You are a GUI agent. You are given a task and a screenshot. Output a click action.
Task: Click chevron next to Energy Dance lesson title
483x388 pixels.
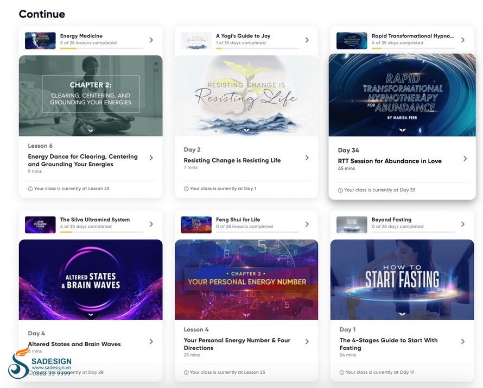click(151, 158)
